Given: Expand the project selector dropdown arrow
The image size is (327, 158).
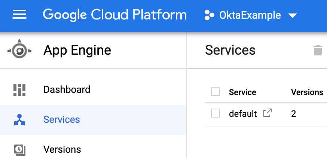Looking at the screenshot, I should click(293, 16).
